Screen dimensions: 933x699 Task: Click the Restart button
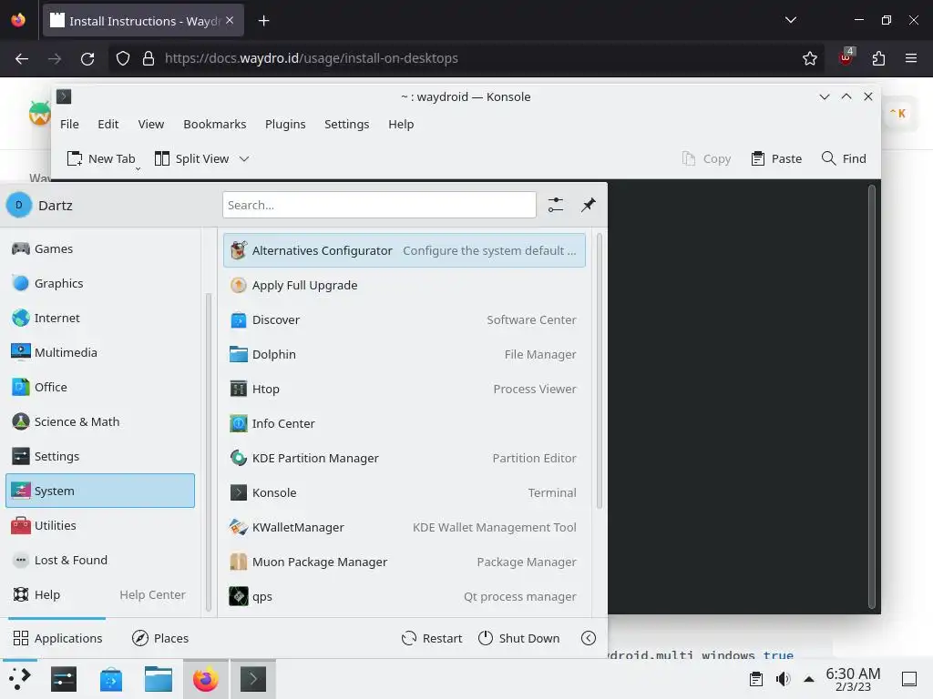pyautogui.click(x=432, y=638)
